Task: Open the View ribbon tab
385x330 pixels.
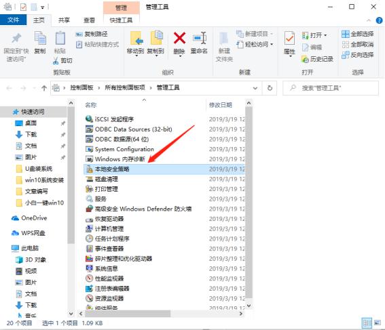Action: [89, 20]
